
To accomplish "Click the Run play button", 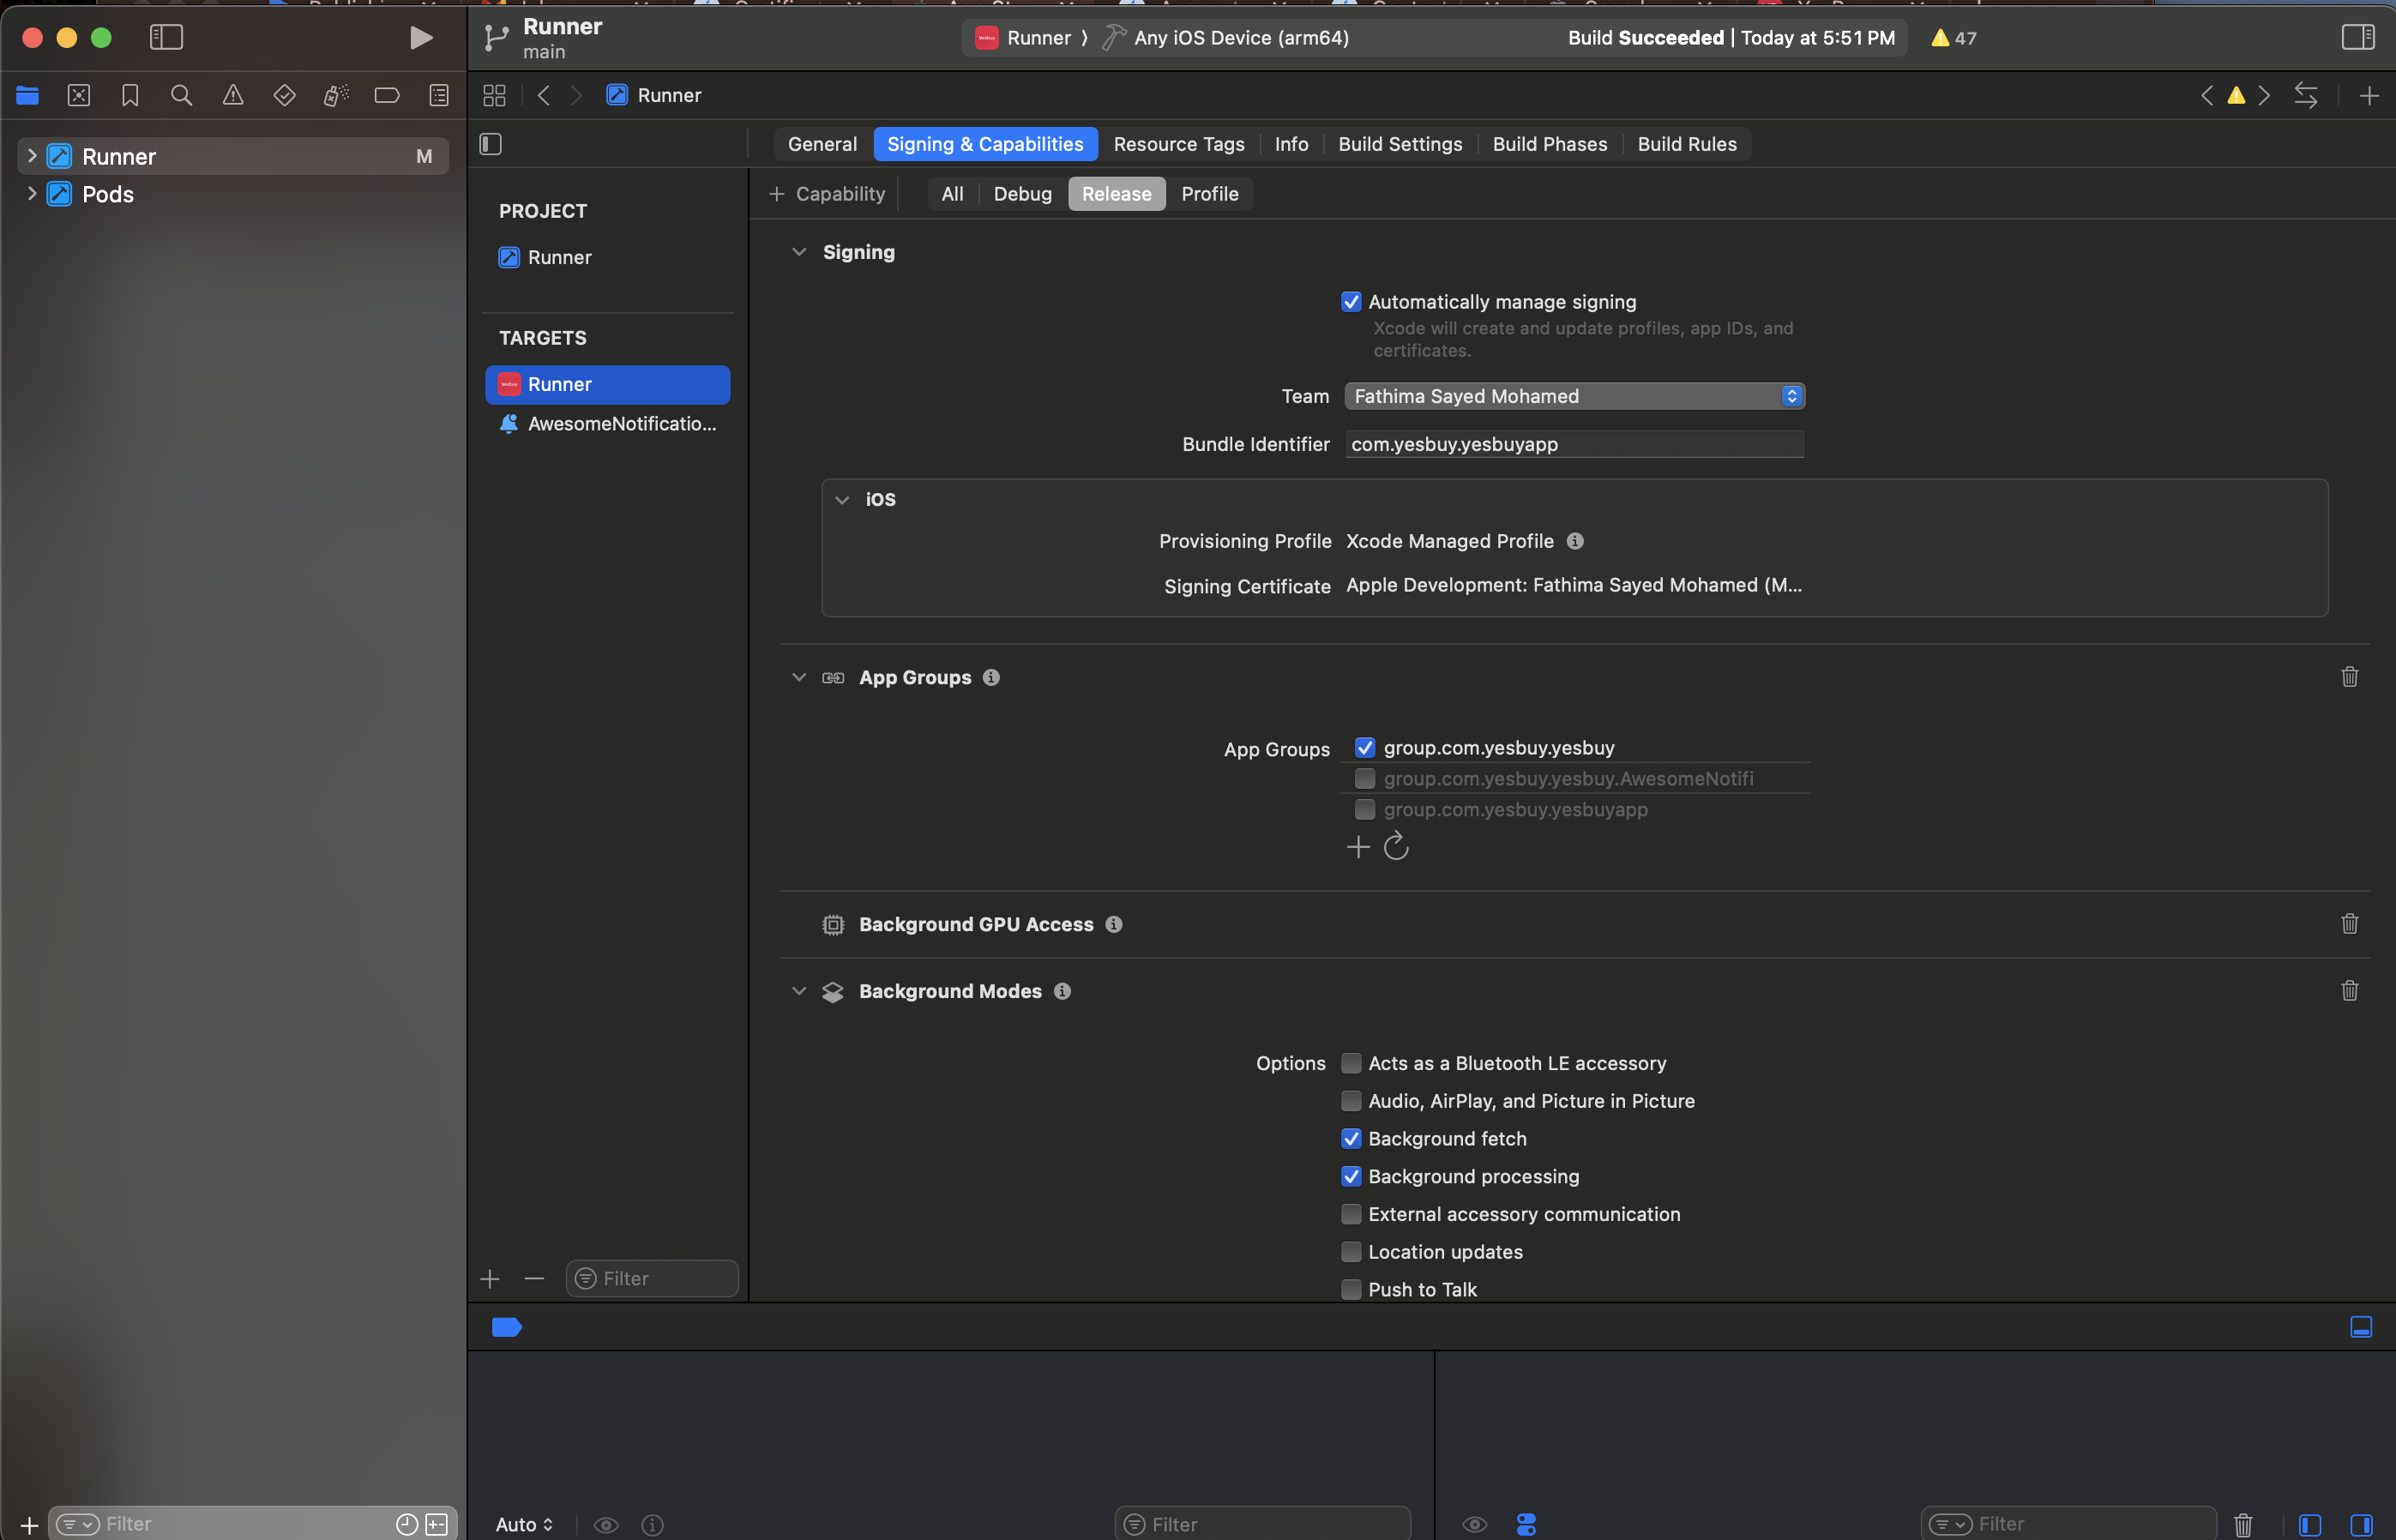I will tap(421, 38).
